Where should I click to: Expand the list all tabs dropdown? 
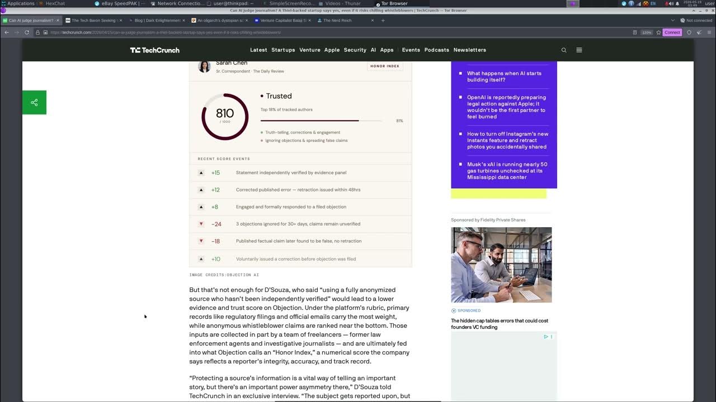click(673, 21)
